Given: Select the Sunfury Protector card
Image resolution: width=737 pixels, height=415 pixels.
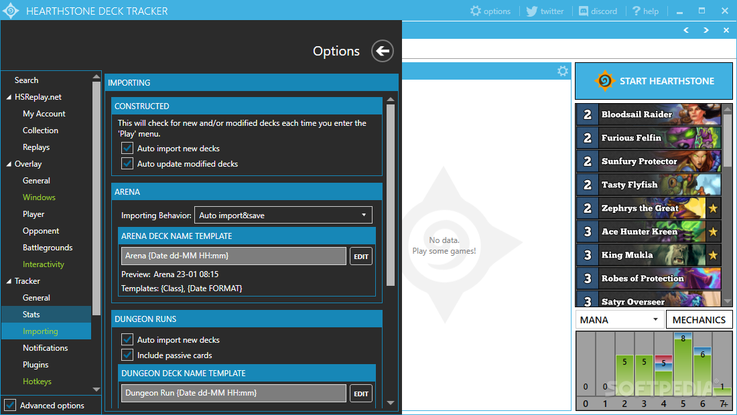Looking at the screenshot, I should tap(648, 161).
